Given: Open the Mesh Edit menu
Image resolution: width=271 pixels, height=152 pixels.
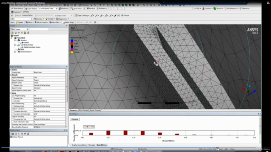Looking at the screenshot, I should tap(55, 22).
